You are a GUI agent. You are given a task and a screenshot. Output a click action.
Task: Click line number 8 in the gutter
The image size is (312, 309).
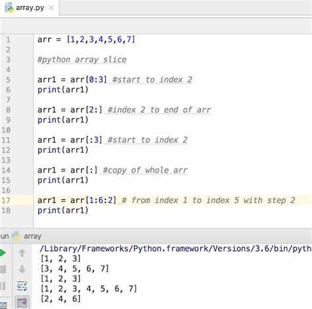[8, 109]
